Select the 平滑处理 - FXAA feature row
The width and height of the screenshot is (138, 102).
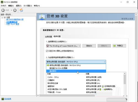click(85, 92)
